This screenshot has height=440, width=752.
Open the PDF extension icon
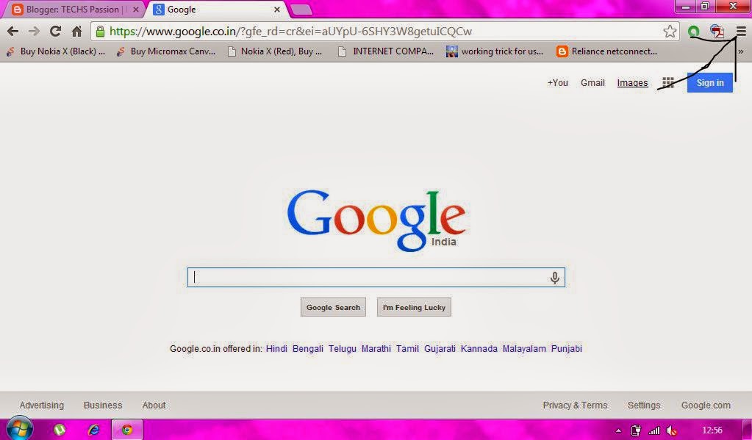click(x=717, y=32)
